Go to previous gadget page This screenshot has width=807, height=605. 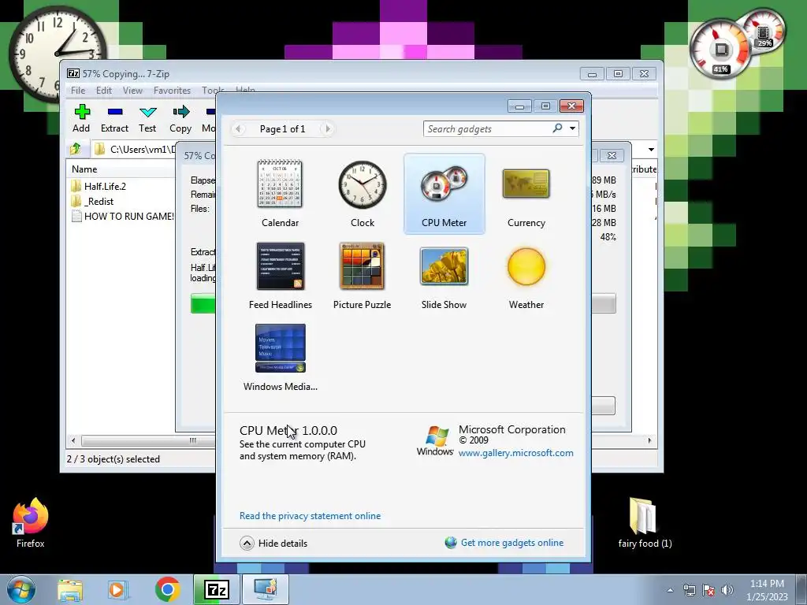pos(238,128)
